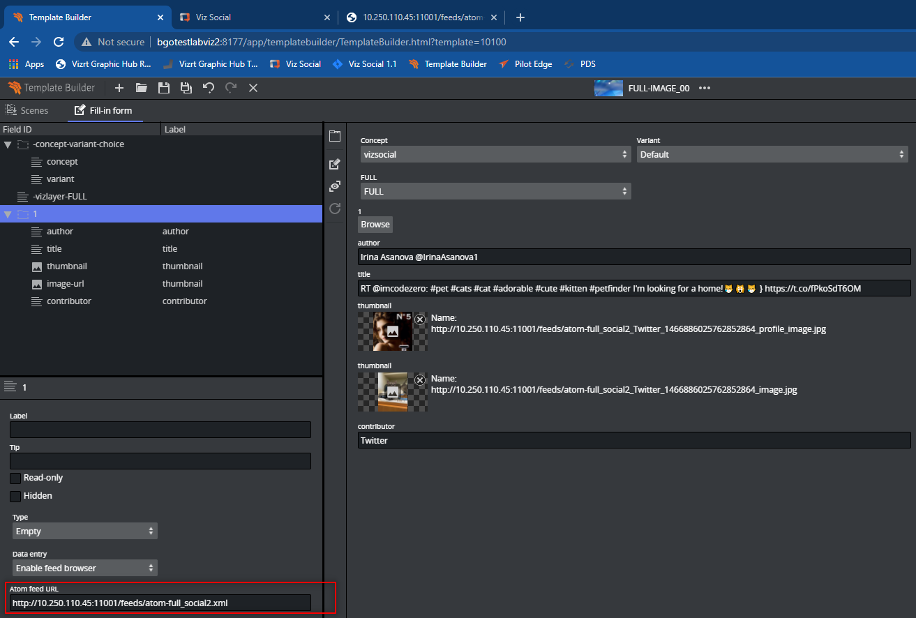Click the window-shaped icon in the side strip
The width and height of the screenshot is (916, 618).
[335, 136]
